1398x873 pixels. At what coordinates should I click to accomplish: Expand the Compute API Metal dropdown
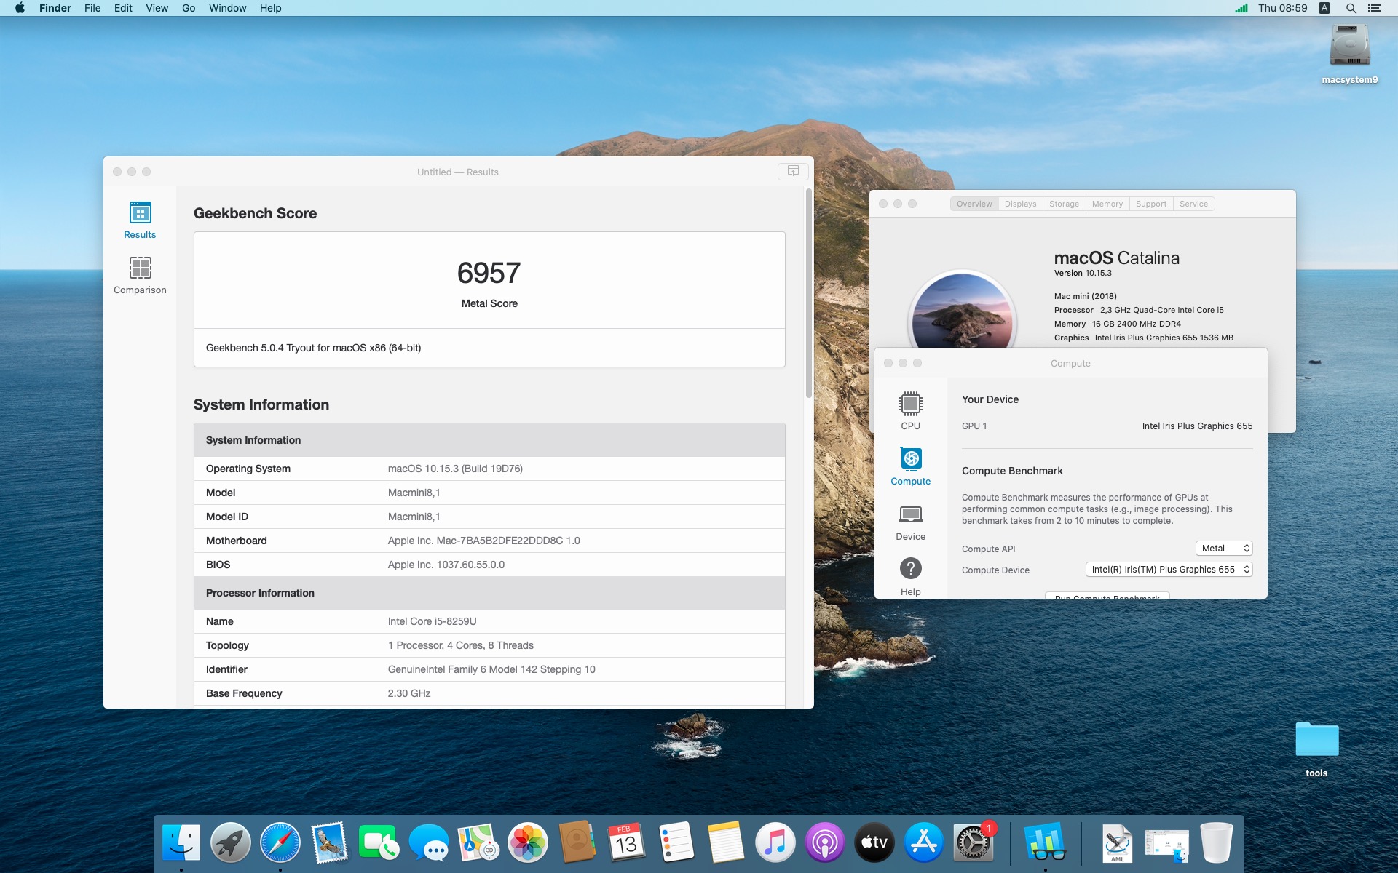pos(1223,549)
